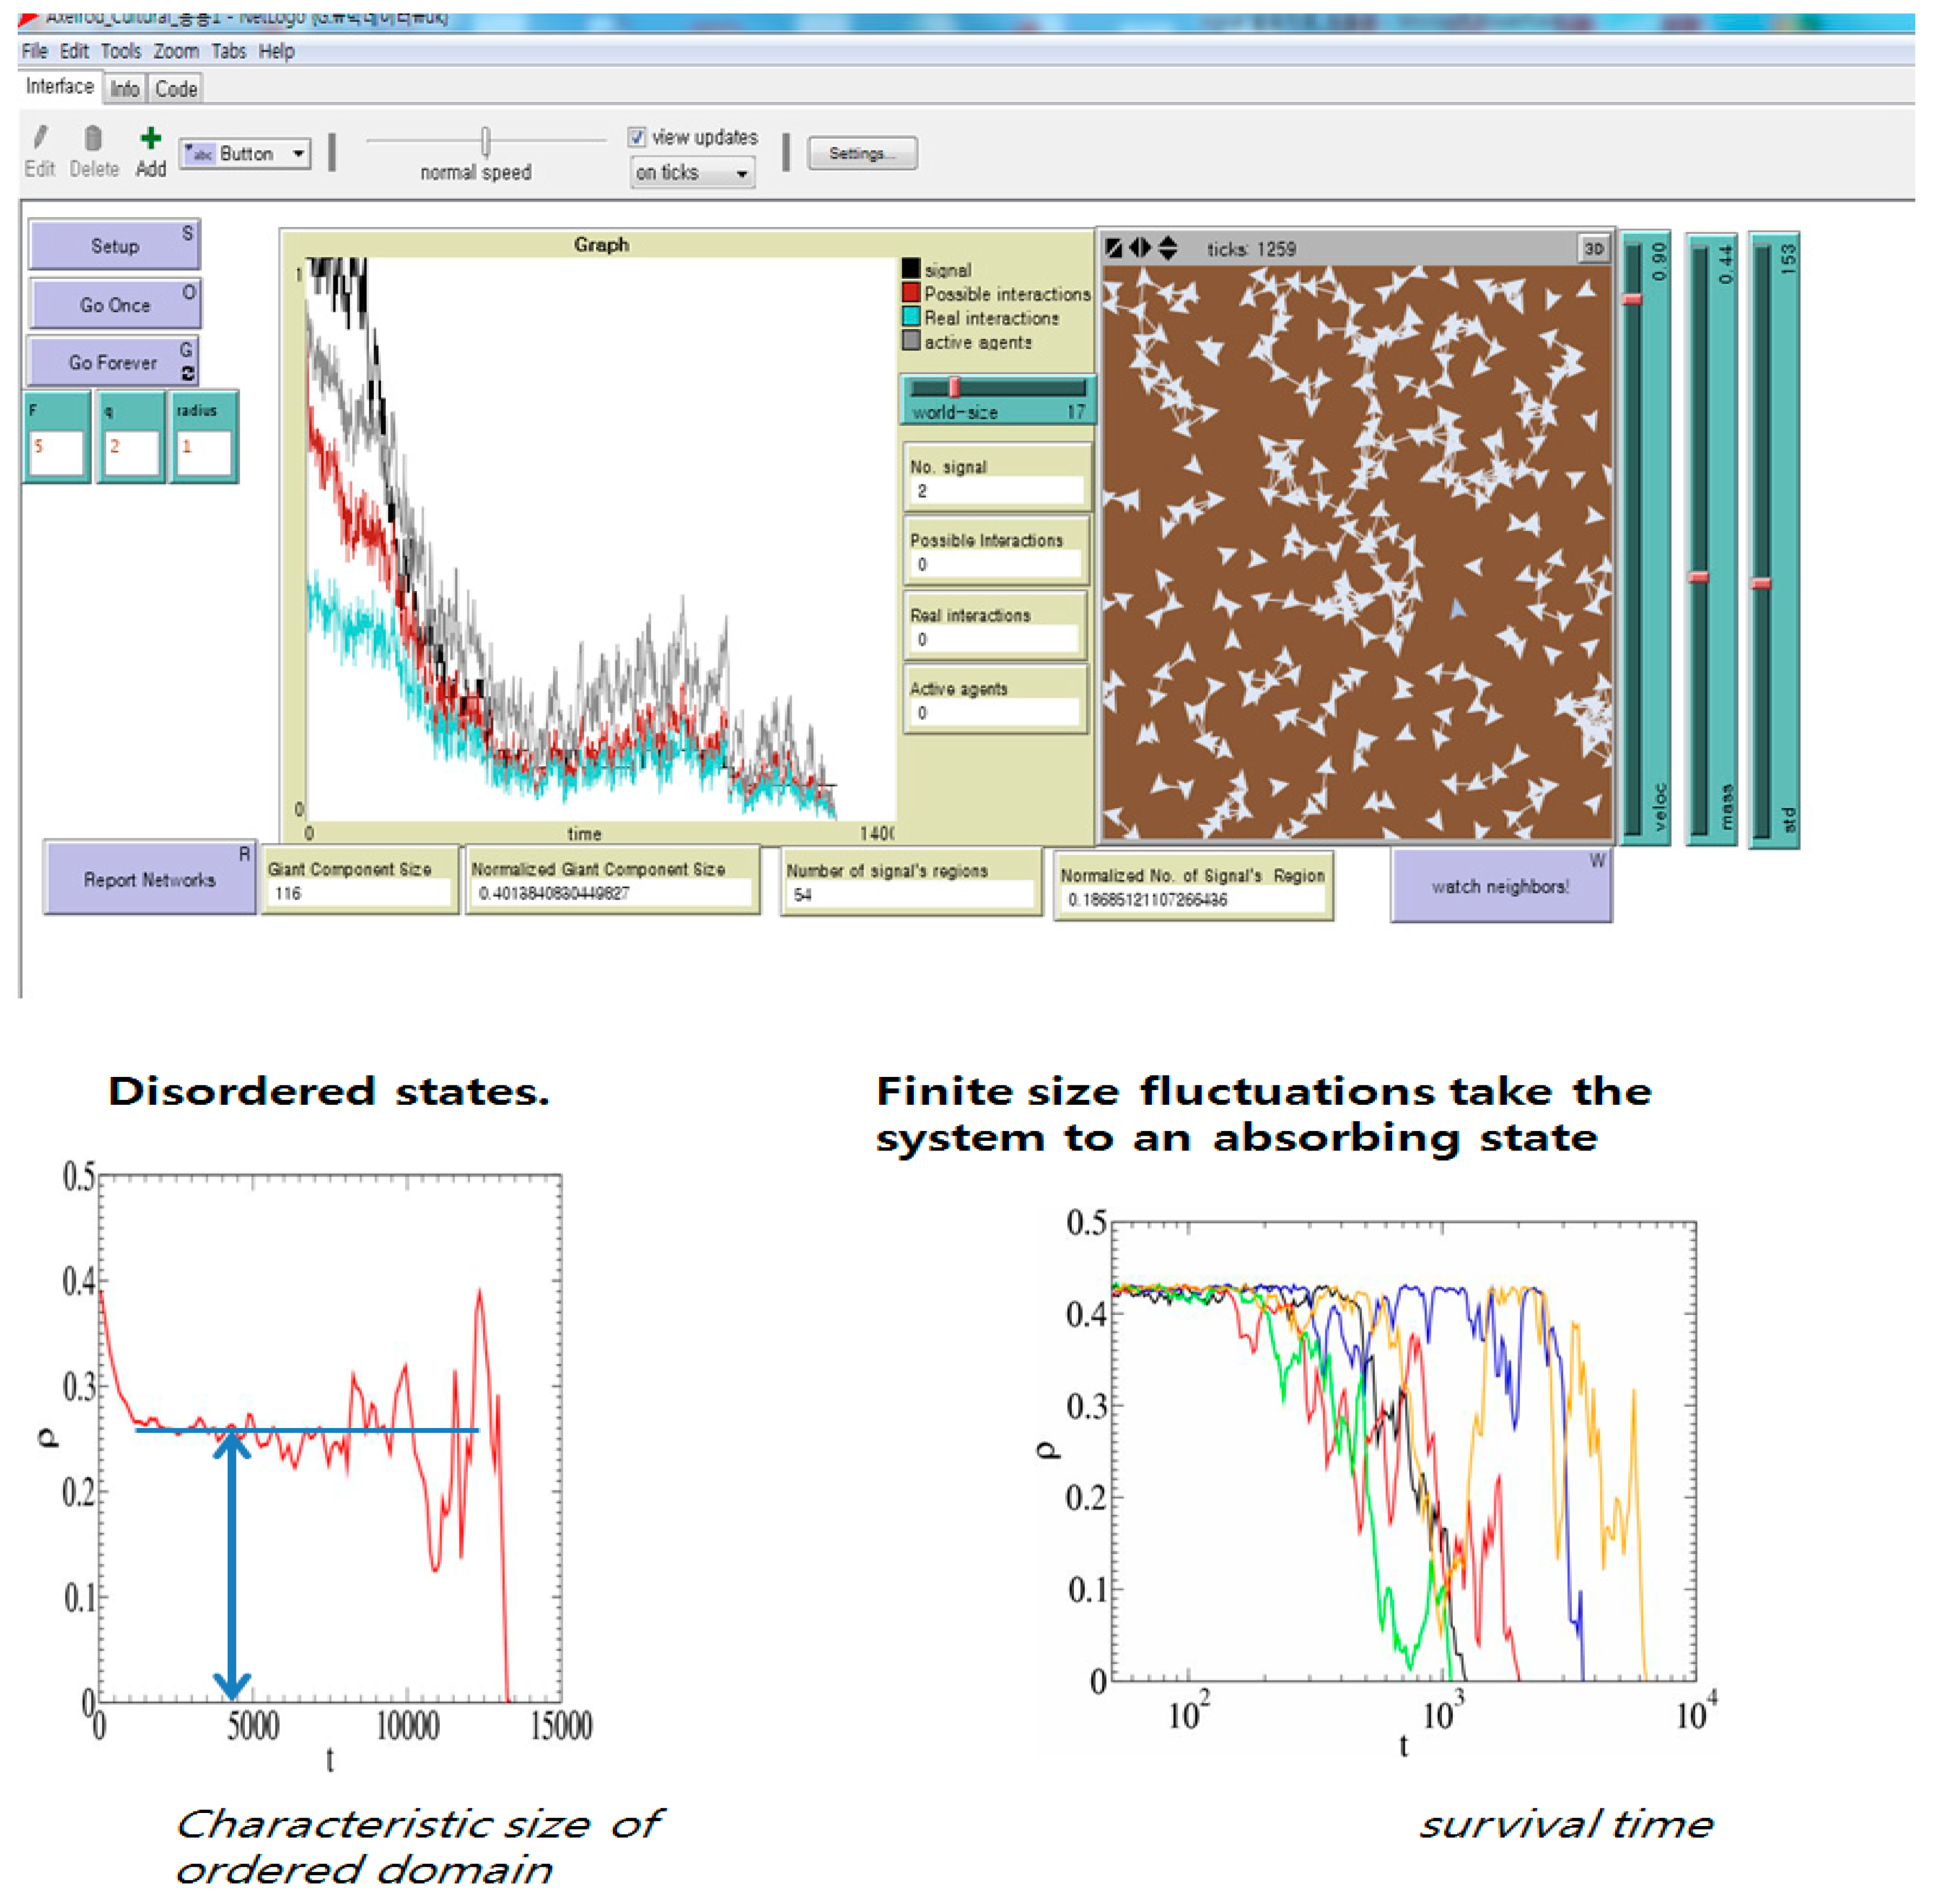Click the world-size slider handle

pyautogui.click(x=955, y=387)
